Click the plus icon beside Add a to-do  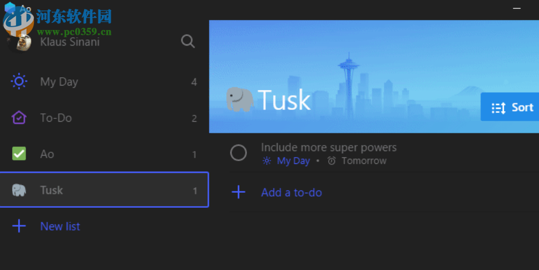point(239,192)
